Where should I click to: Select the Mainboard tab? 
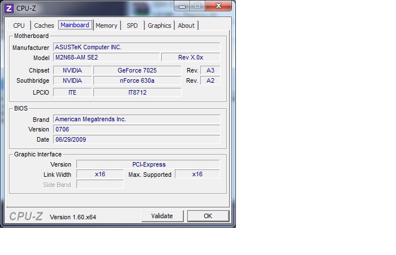click(x=75, y=25)
